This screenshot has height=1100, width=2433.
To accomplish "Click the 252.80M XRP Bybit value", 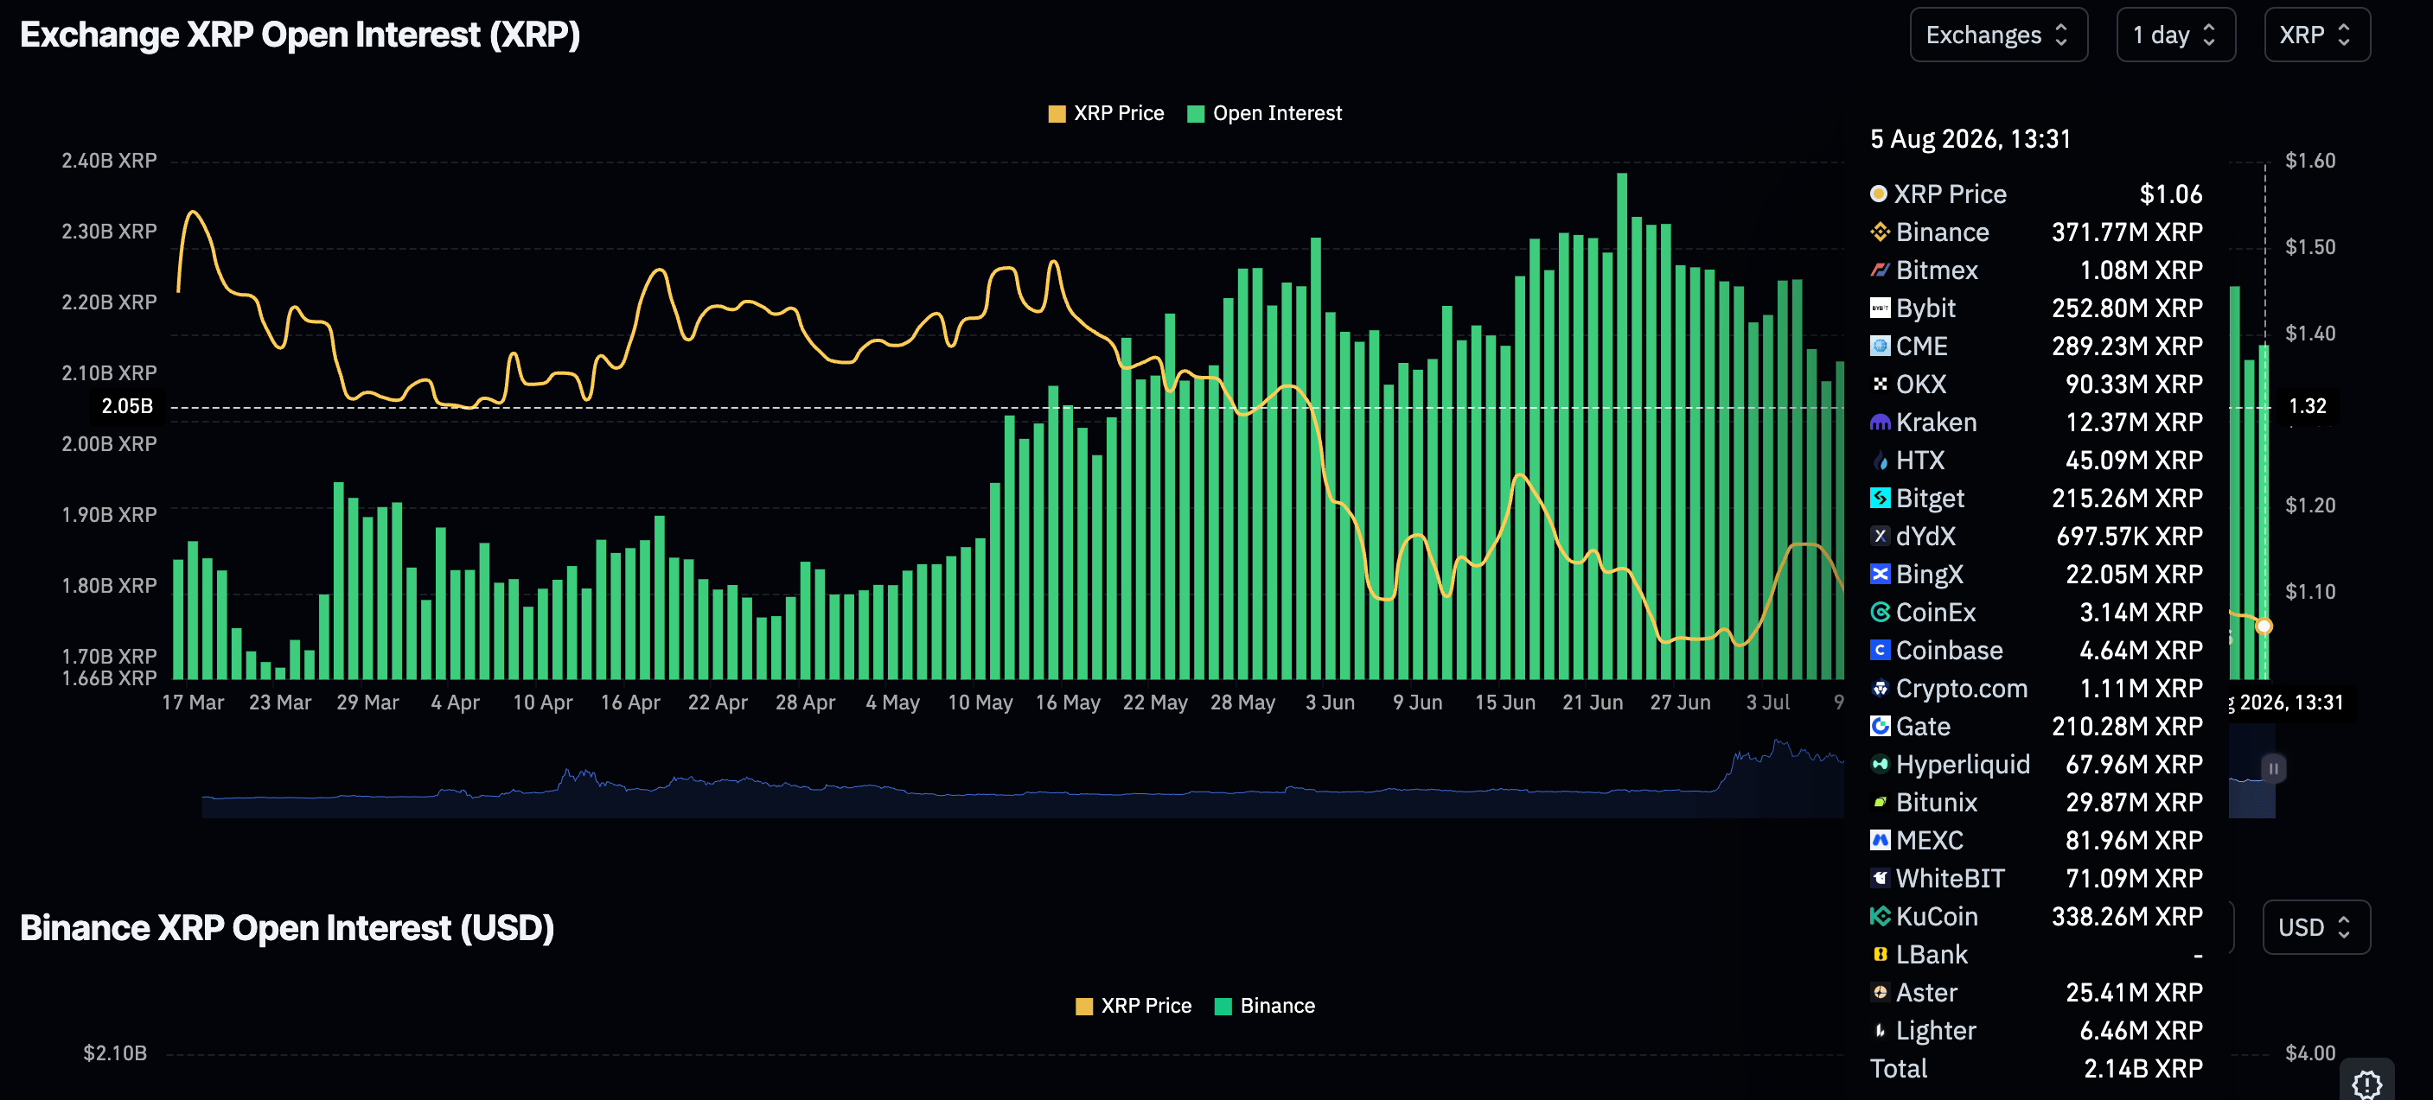I will pyautogui.click(x=2127, y=308).
